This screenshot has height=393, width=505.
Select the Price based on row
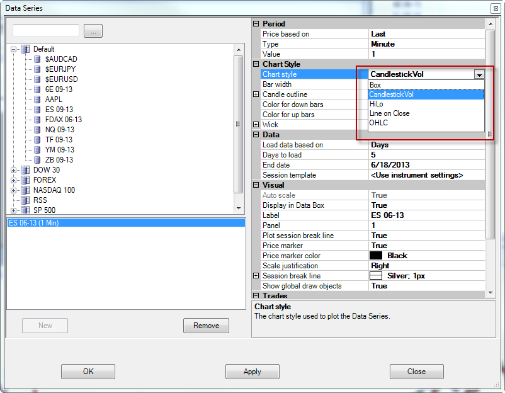(373, 34)
